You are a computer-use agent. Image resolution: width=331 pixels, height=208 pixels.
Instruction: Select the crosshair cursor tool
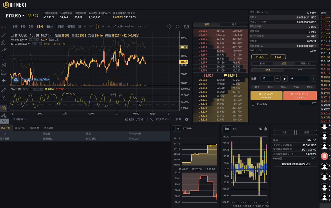(x=4, y=28)
